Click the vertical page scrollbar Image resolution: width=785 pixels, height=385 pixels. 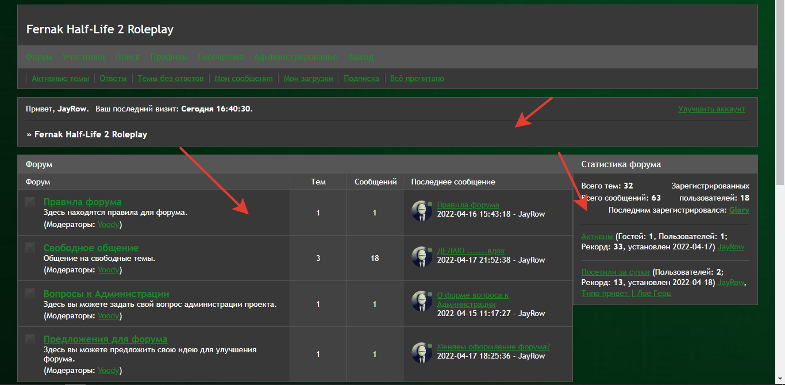coord(780,192)
